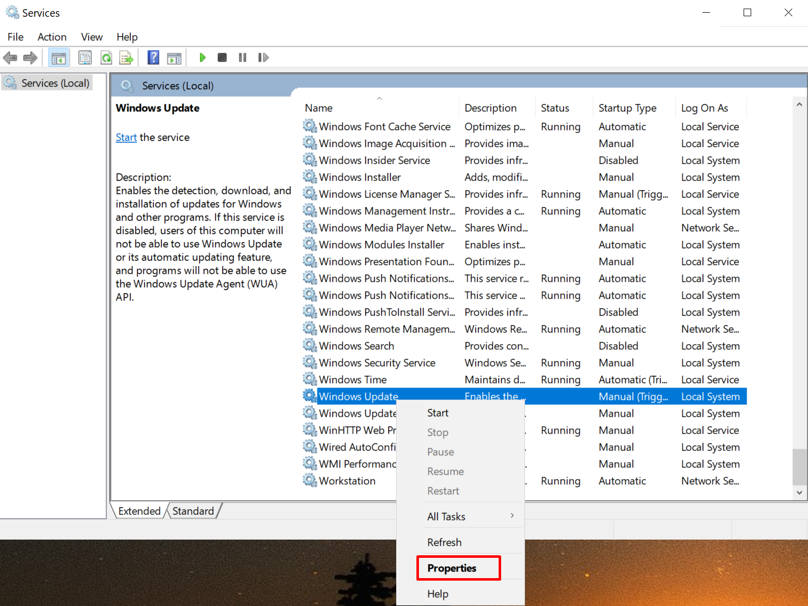Click Start in the context menu
This screenshot has width=808, height=606.
tap(438, 413)
